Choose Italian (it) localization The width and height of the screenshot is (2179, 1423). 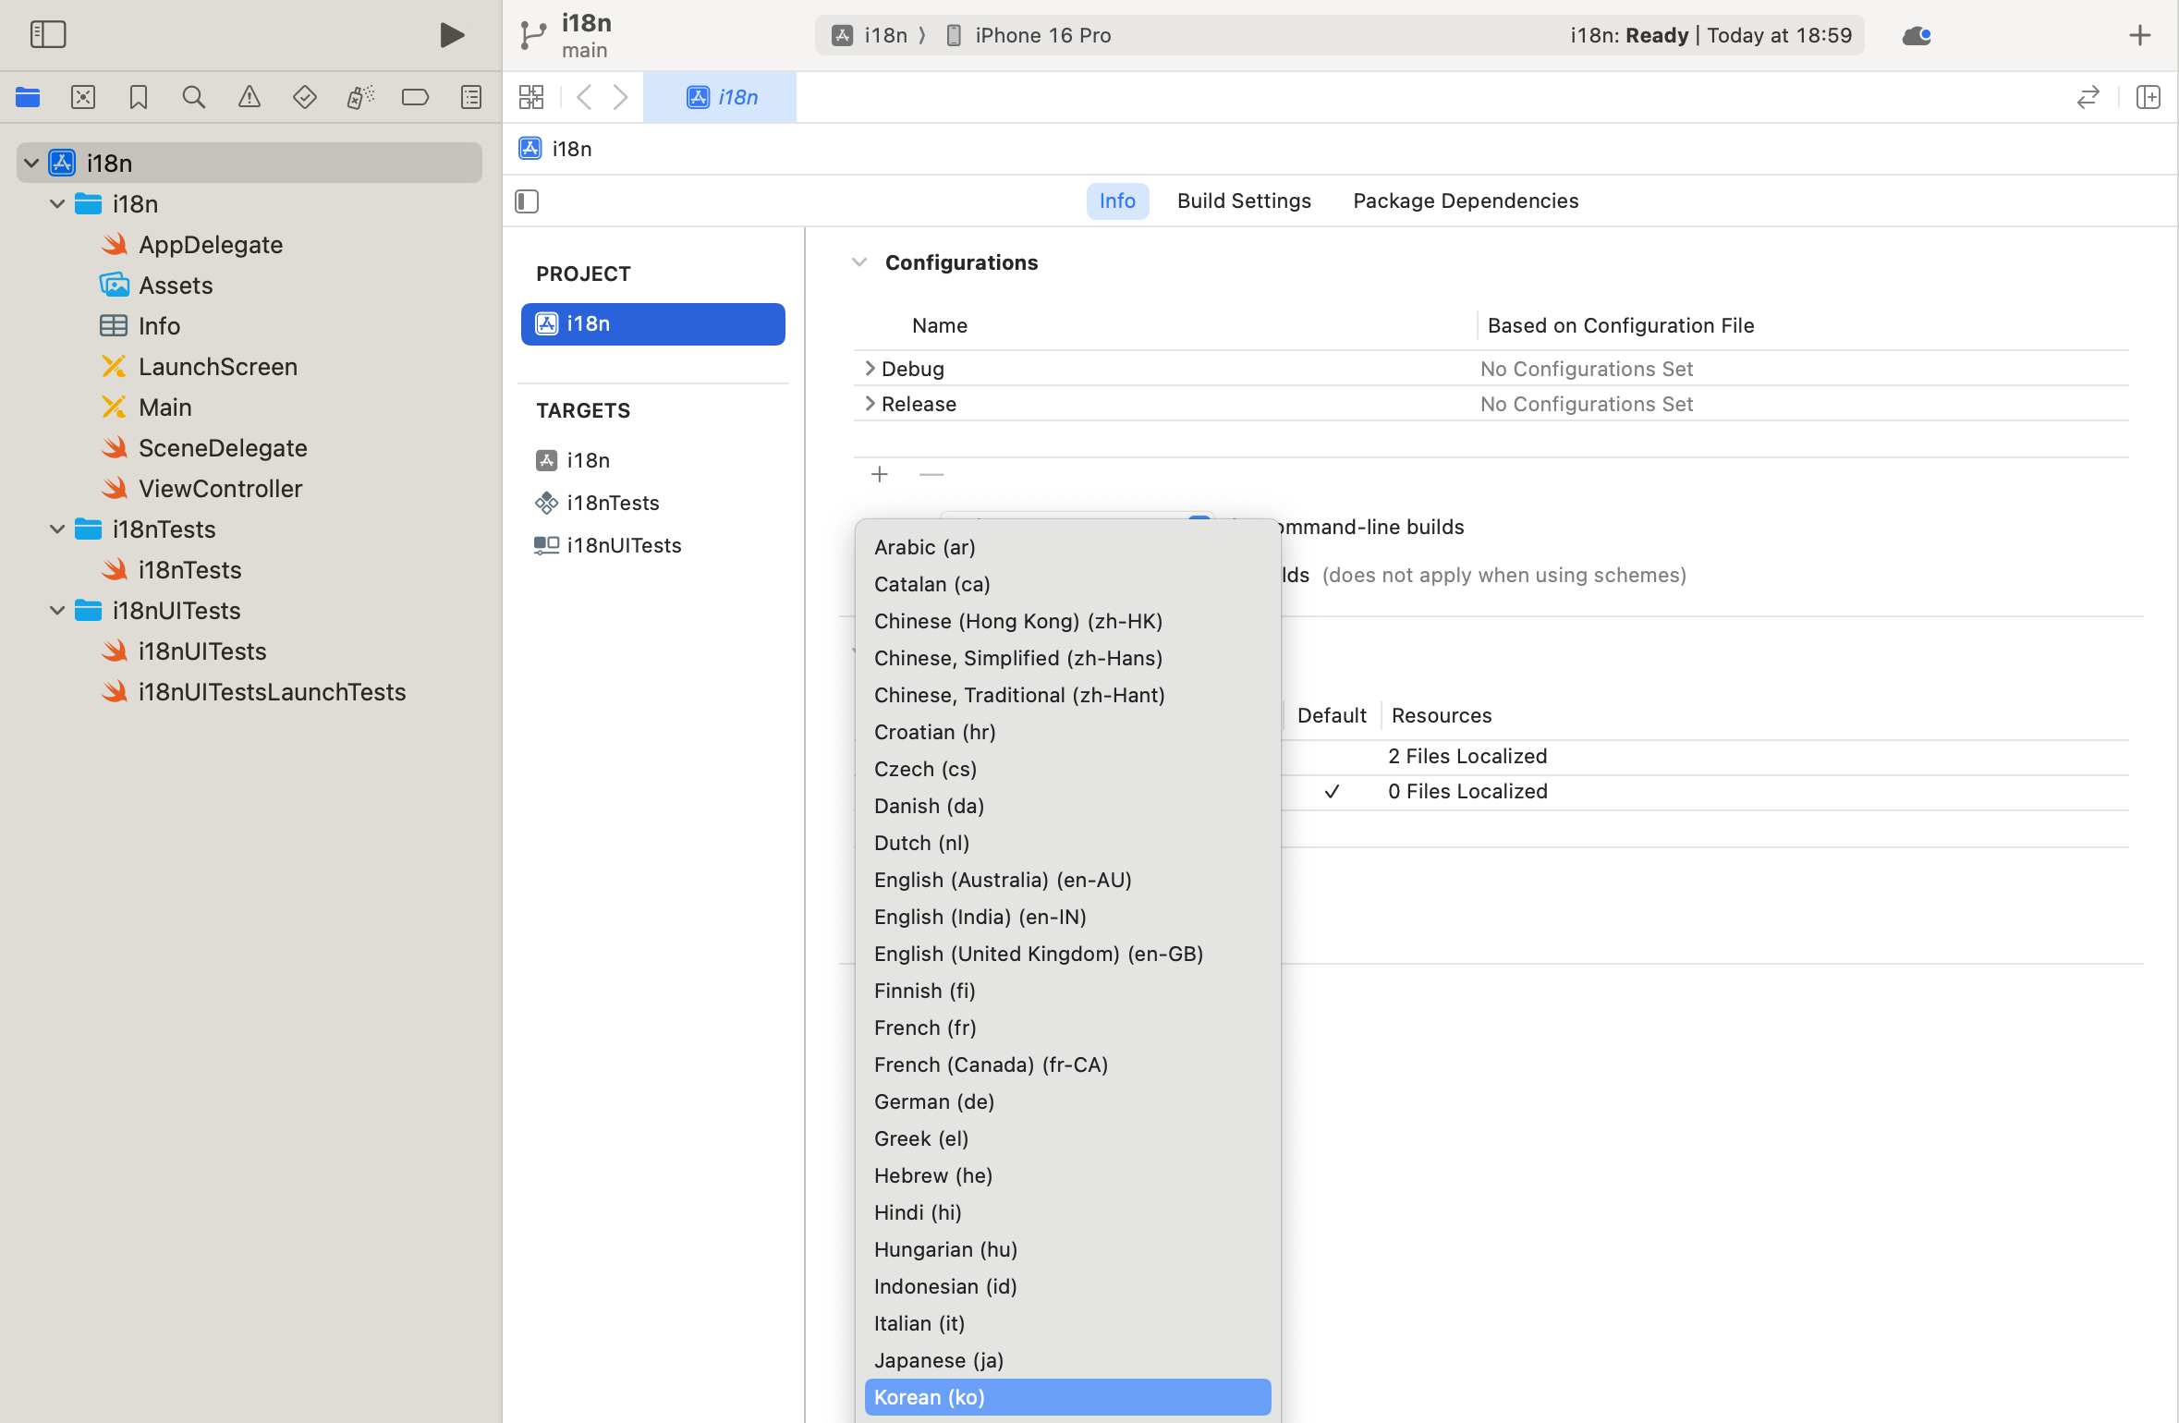[x=1067, y=1323]
